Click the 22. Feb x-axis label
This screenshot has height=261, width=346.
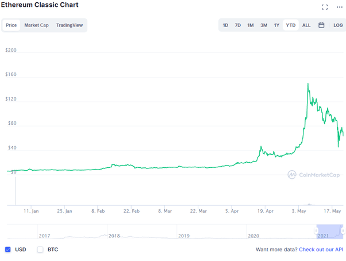click(x=132, y=211)
